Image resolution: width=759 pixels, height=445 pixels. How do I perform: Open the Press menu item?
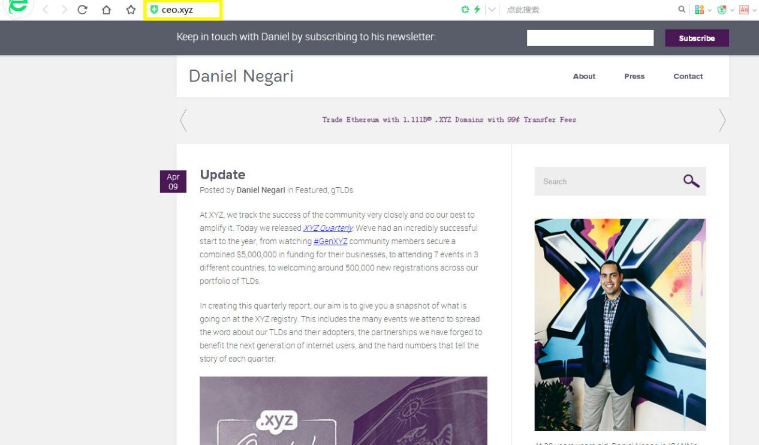coord(634,76)
